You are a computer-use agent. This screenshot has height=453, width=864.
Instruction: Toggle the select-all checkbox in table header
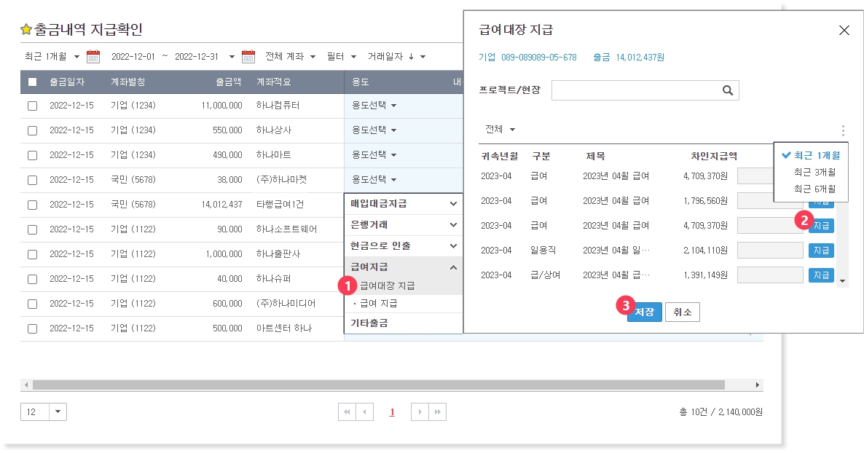pos(32,82)
